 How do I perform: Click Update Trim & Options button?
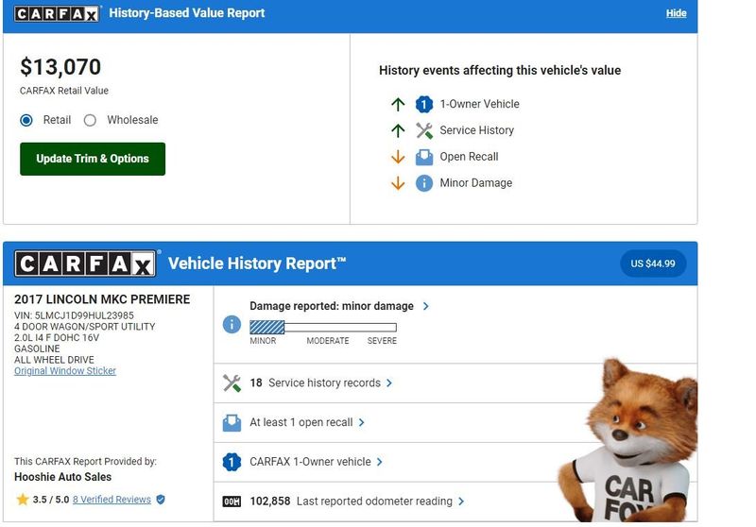coord(93,159)
